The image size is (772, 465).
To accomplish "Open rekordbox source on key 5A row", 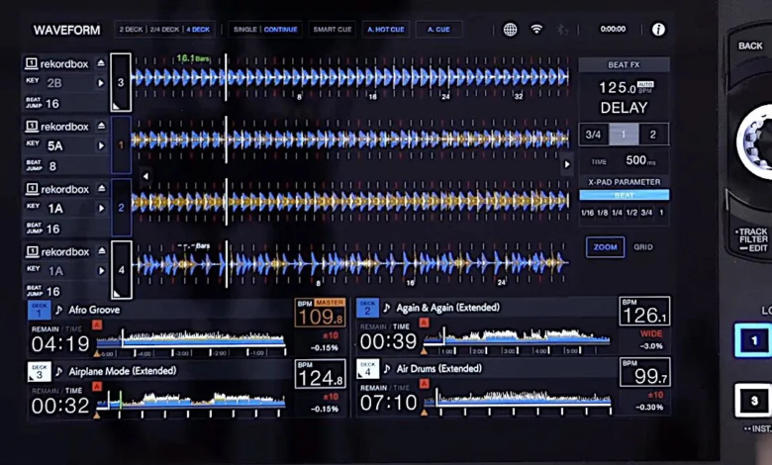I will (57, 127).
